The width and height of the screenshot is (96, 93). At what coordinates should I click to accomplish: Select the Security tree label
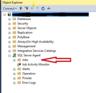(23, 24)
